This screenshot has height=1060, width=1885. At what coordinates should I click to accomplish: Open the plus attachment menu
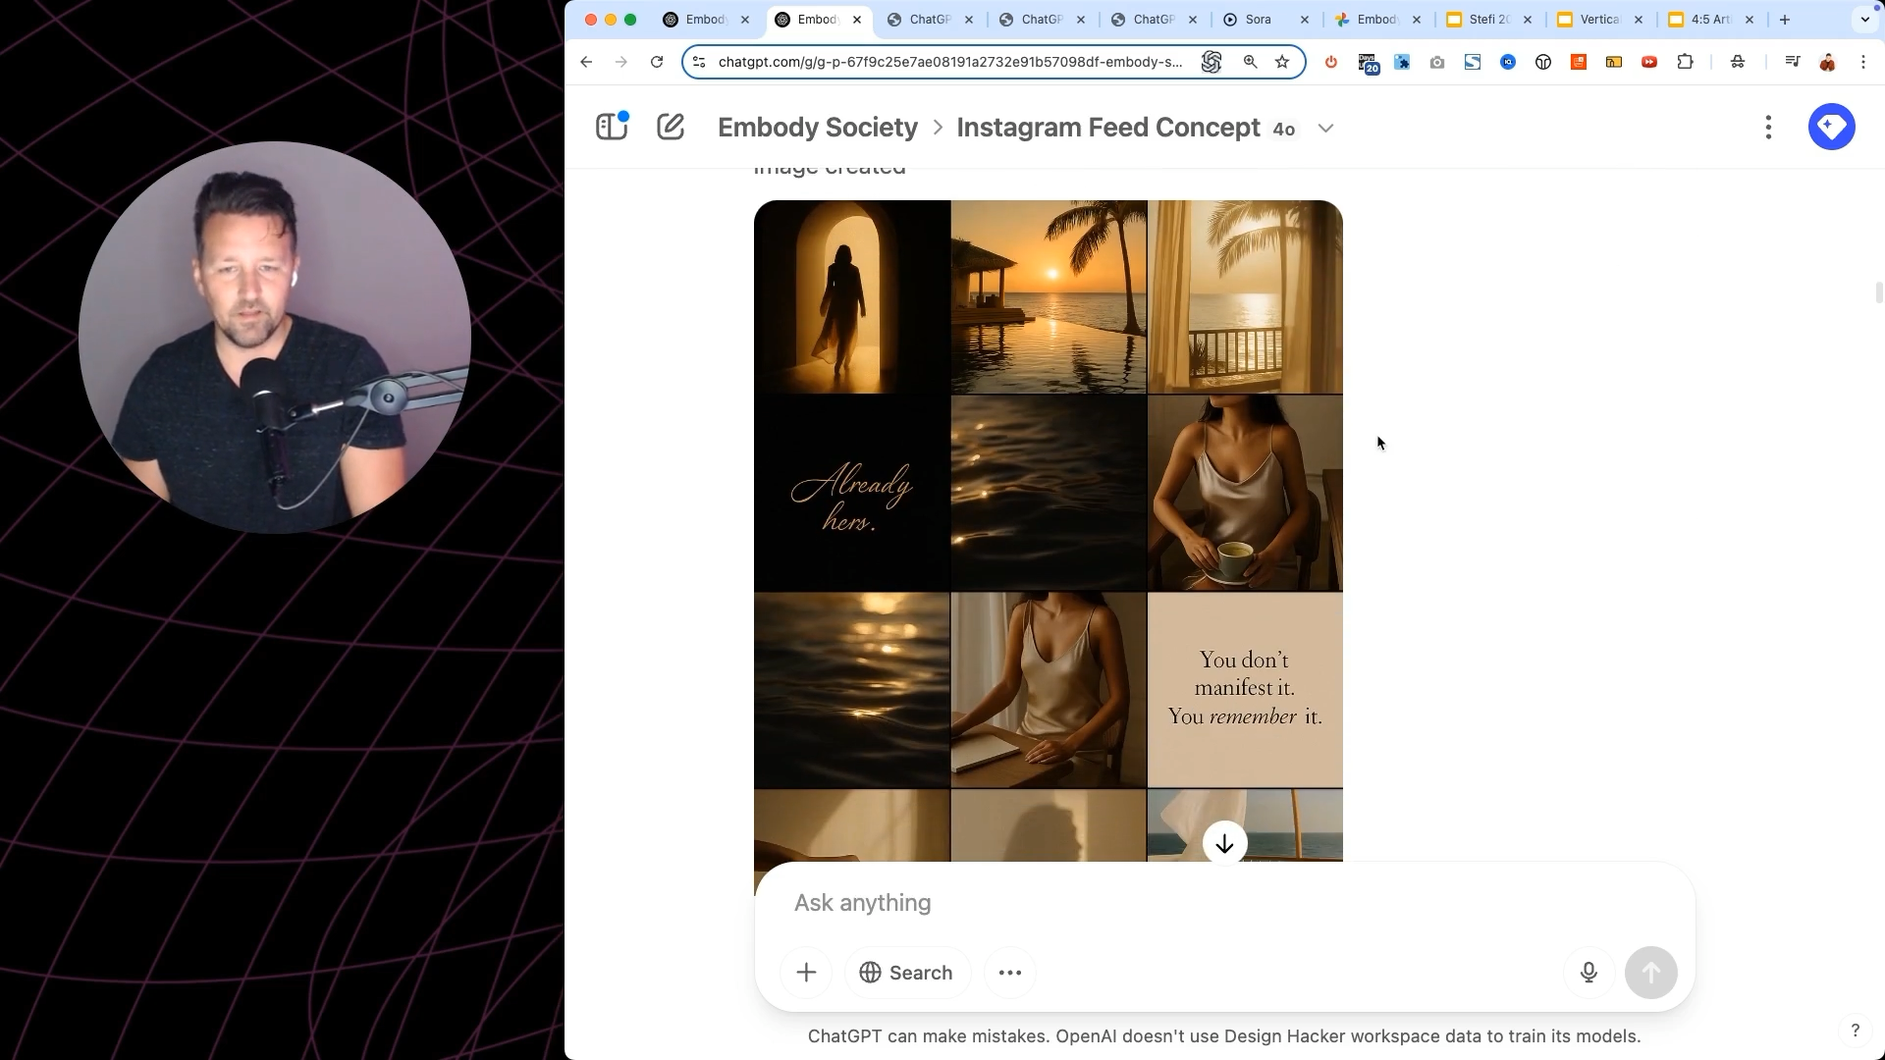pos(806,973)
